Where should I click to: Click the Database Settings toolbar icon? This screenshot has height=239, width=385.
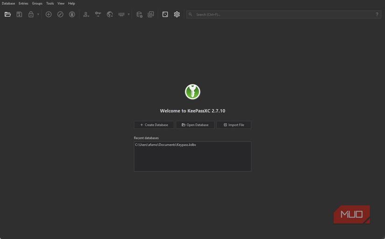point(139,14)
